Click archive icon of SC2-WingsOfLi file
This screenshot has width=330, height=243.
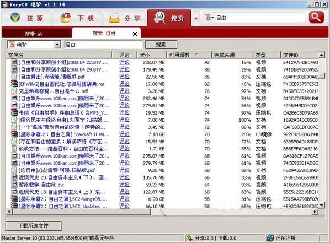coord(14,199)
